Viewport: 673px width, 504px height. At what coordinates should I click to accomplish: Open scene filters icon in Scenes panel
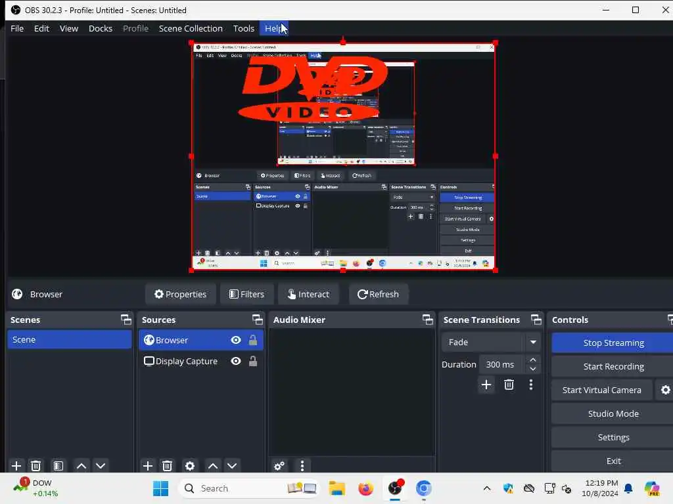(x=58, y=465)
